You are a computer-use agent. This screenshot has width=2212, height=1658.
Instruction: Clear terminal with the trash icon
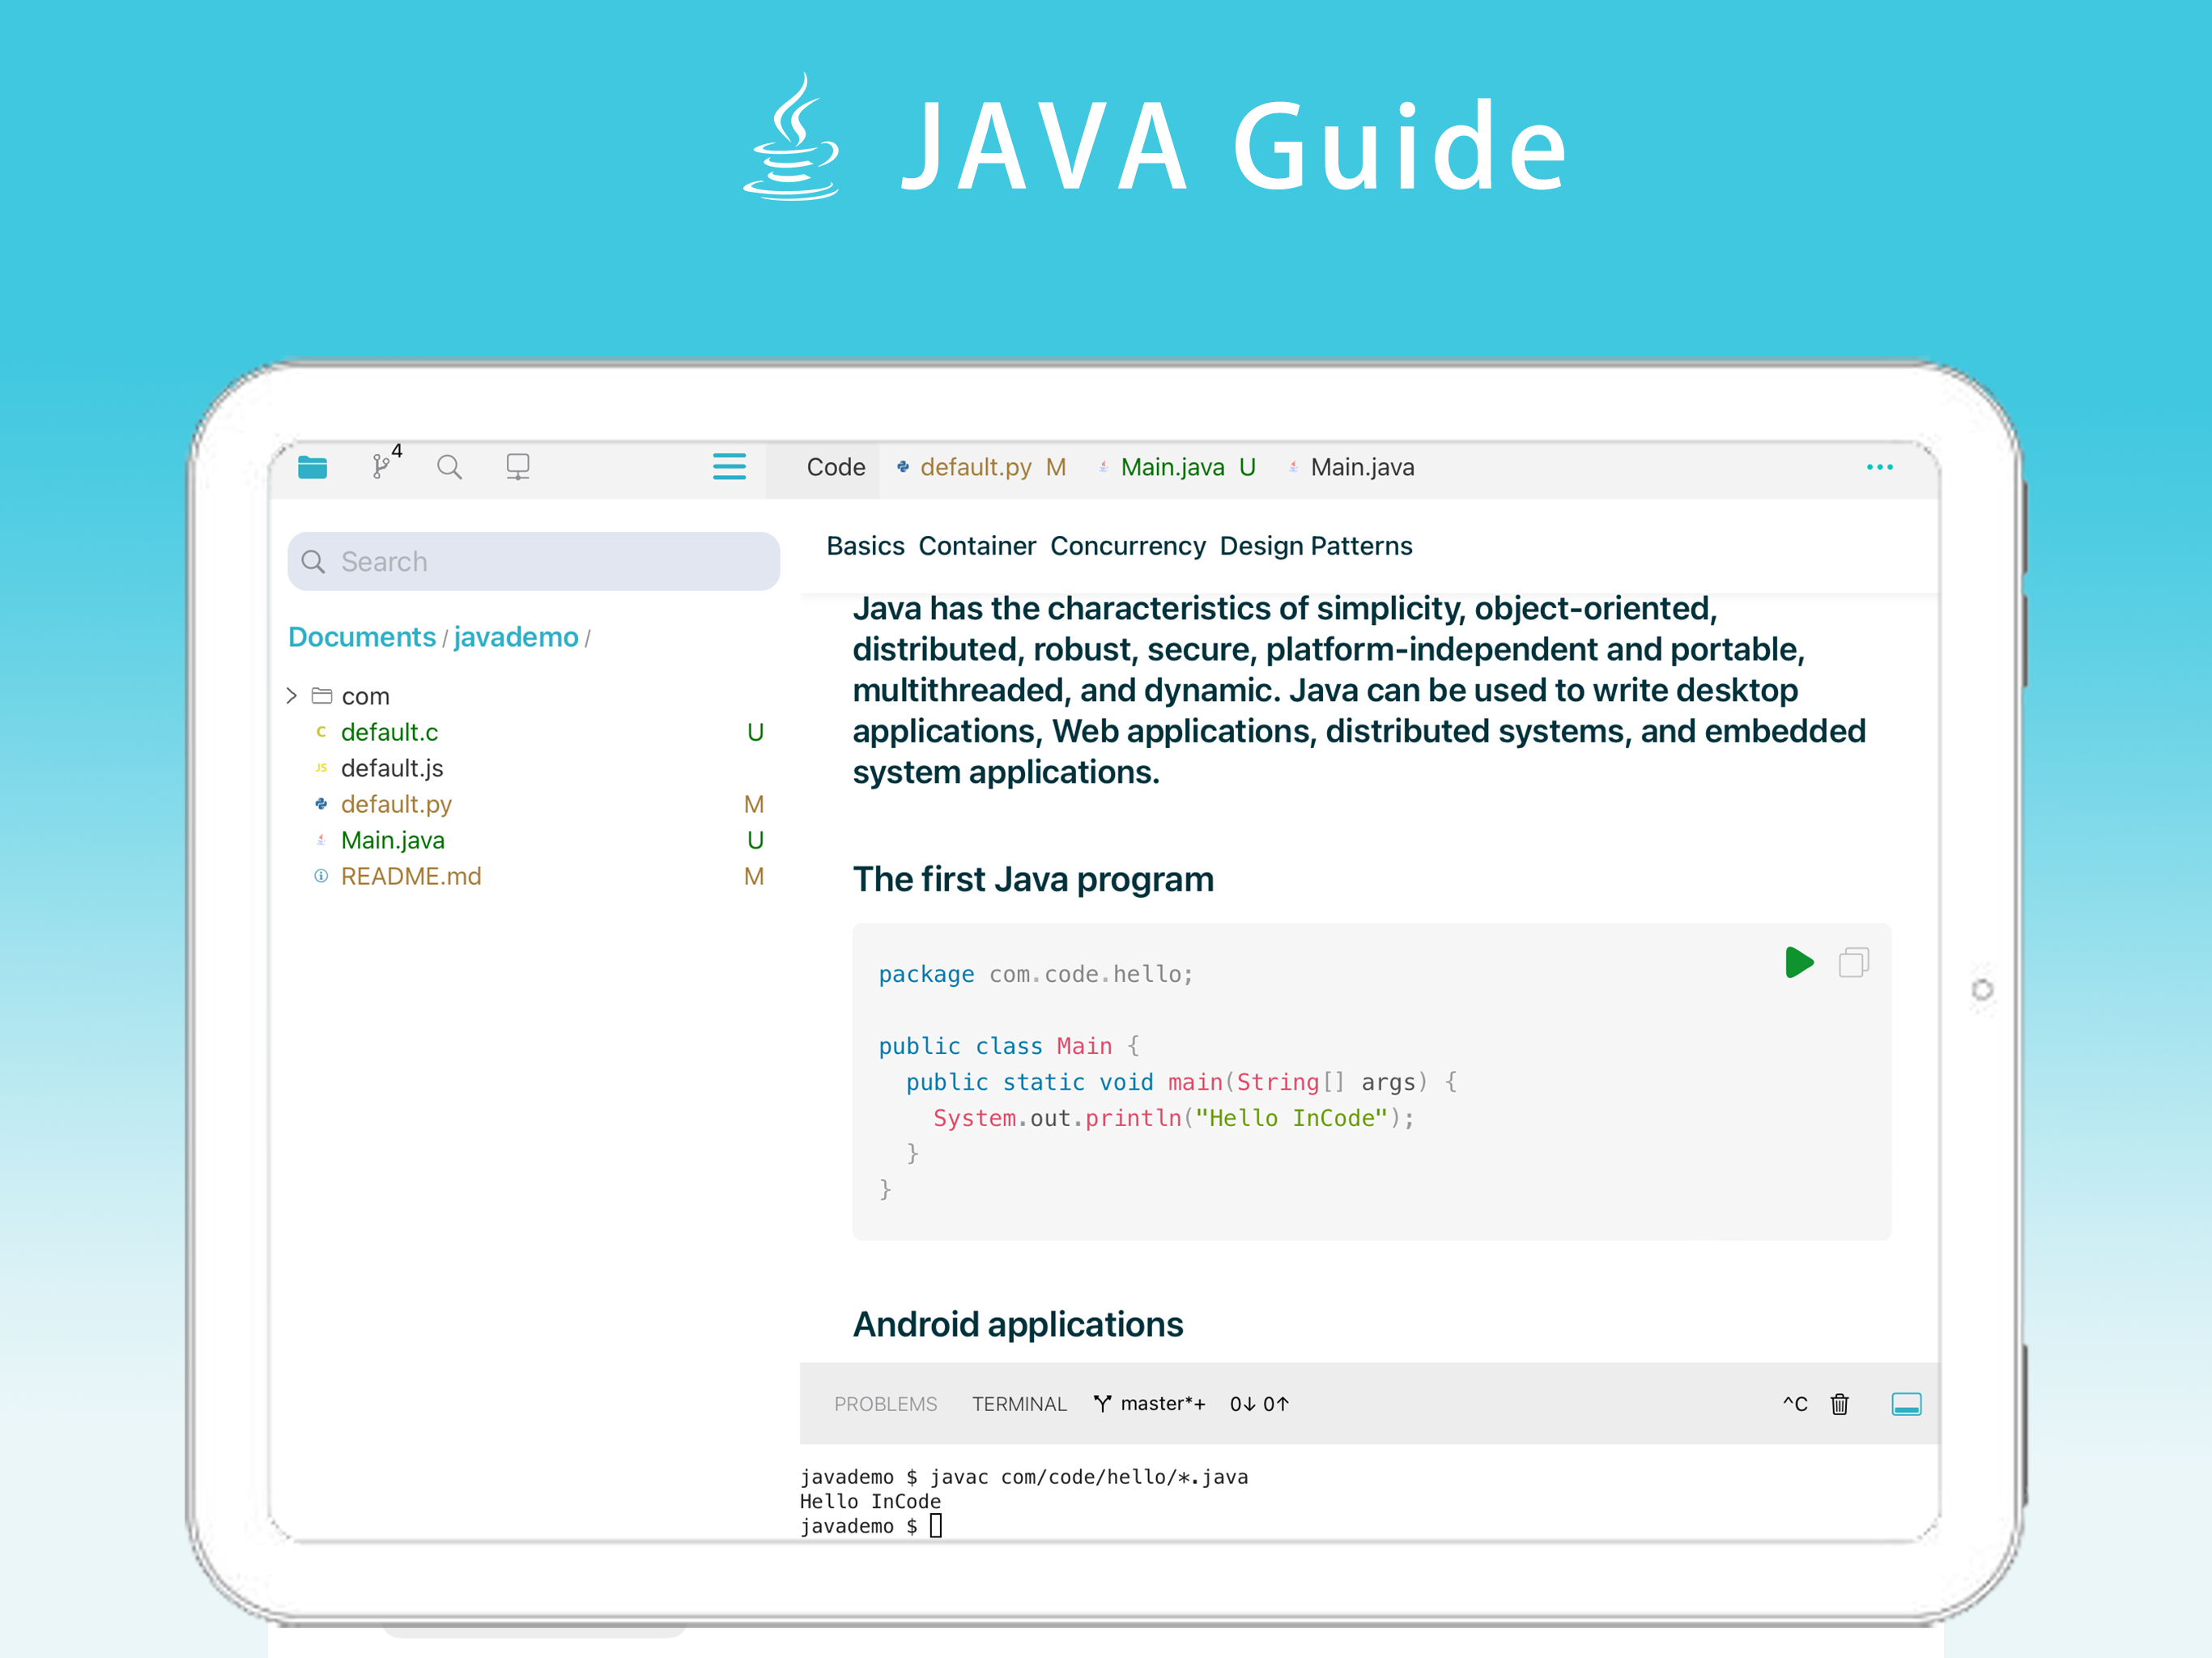tap(1839, 1404)
